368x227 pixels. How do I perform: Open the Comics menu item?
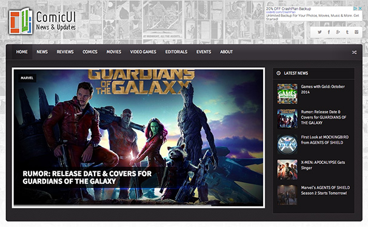tap(90, 52)
